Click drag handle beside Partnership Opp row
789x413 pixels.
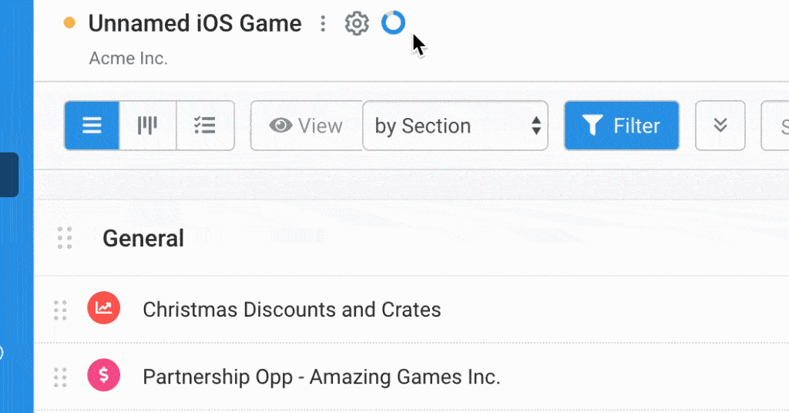(60, 378)
